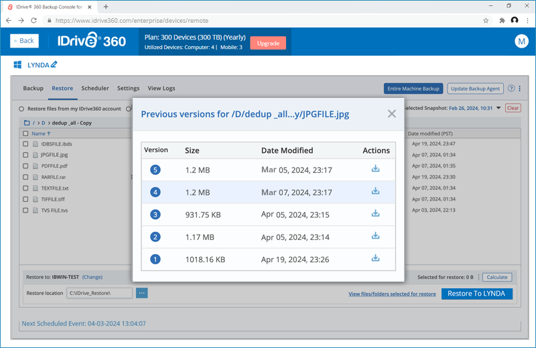Download version 3 sized 931.75 KB

[x=375, y=213]
